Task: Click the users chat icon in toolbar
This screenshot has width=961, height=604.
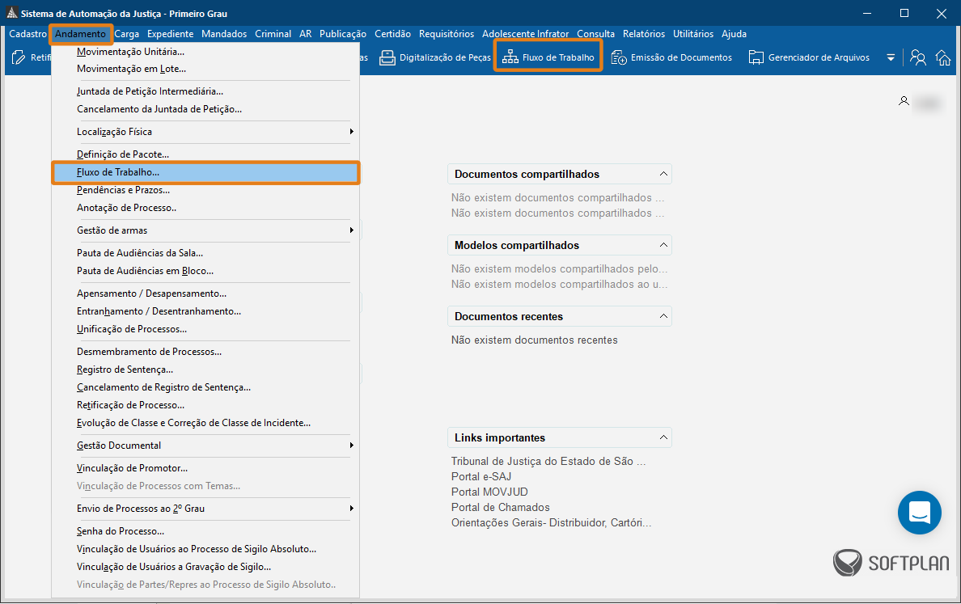Action: click(918, 57)
